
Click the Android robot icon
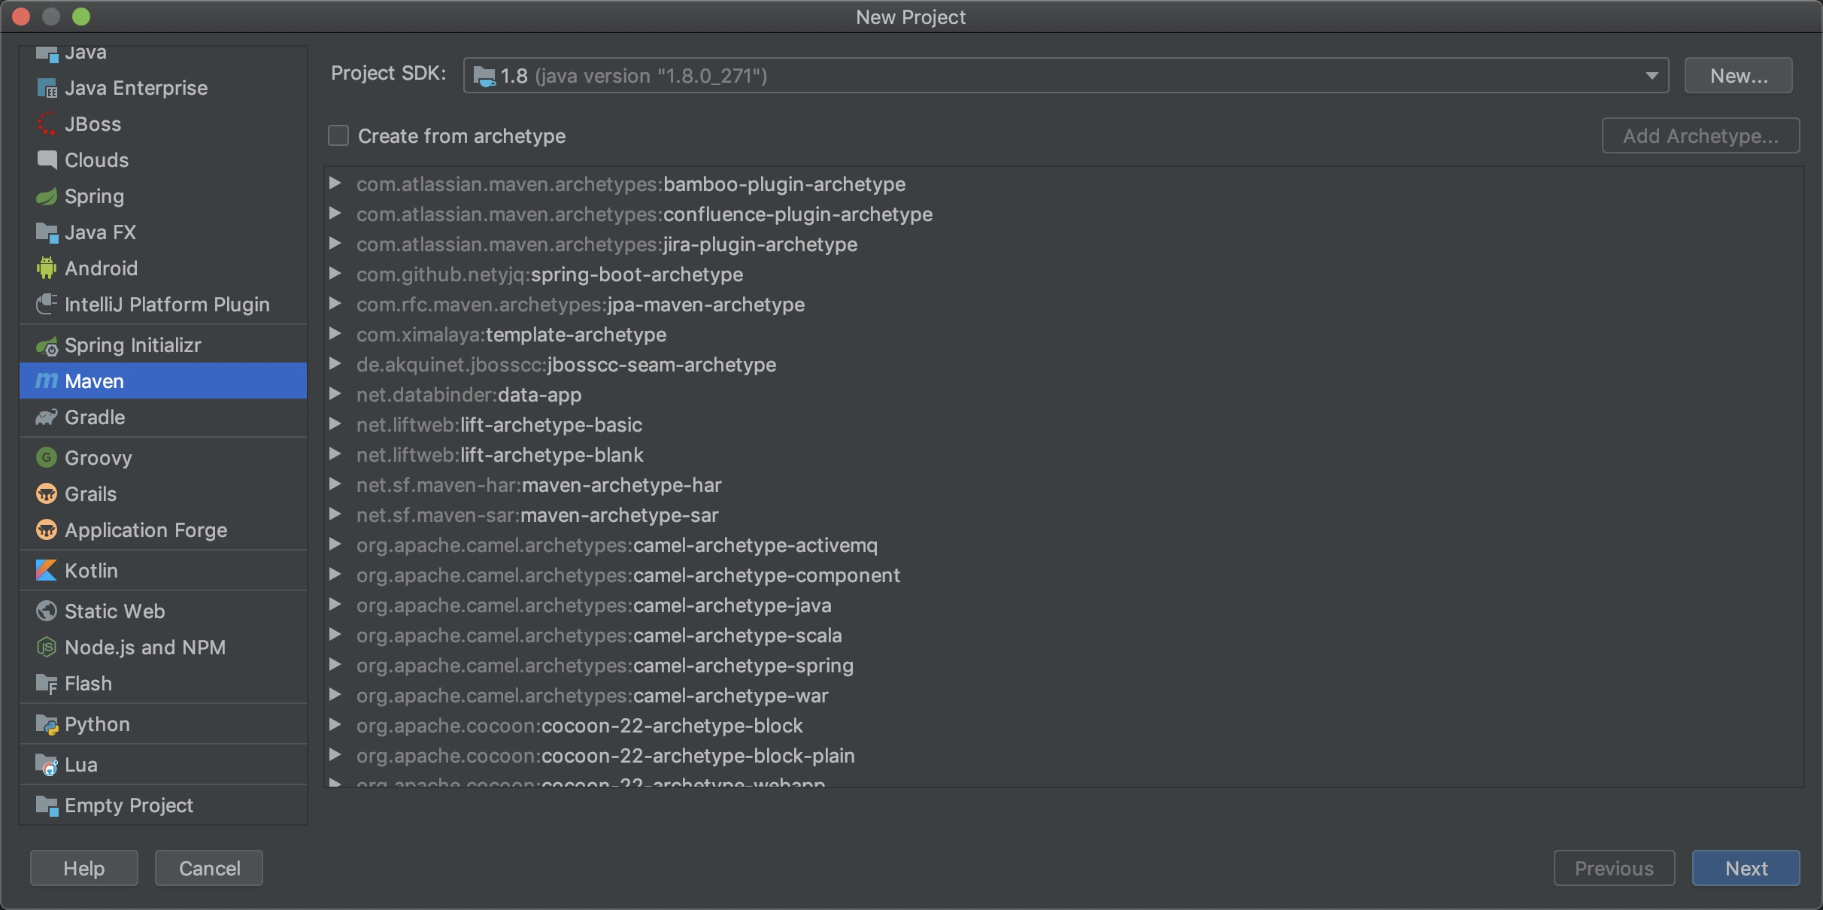point(47,268)
